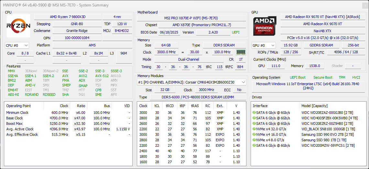Click the Windows 11 IoT Enterprise LTSC field
Screen dimensions: 369x169
click(x=308, y=87)
